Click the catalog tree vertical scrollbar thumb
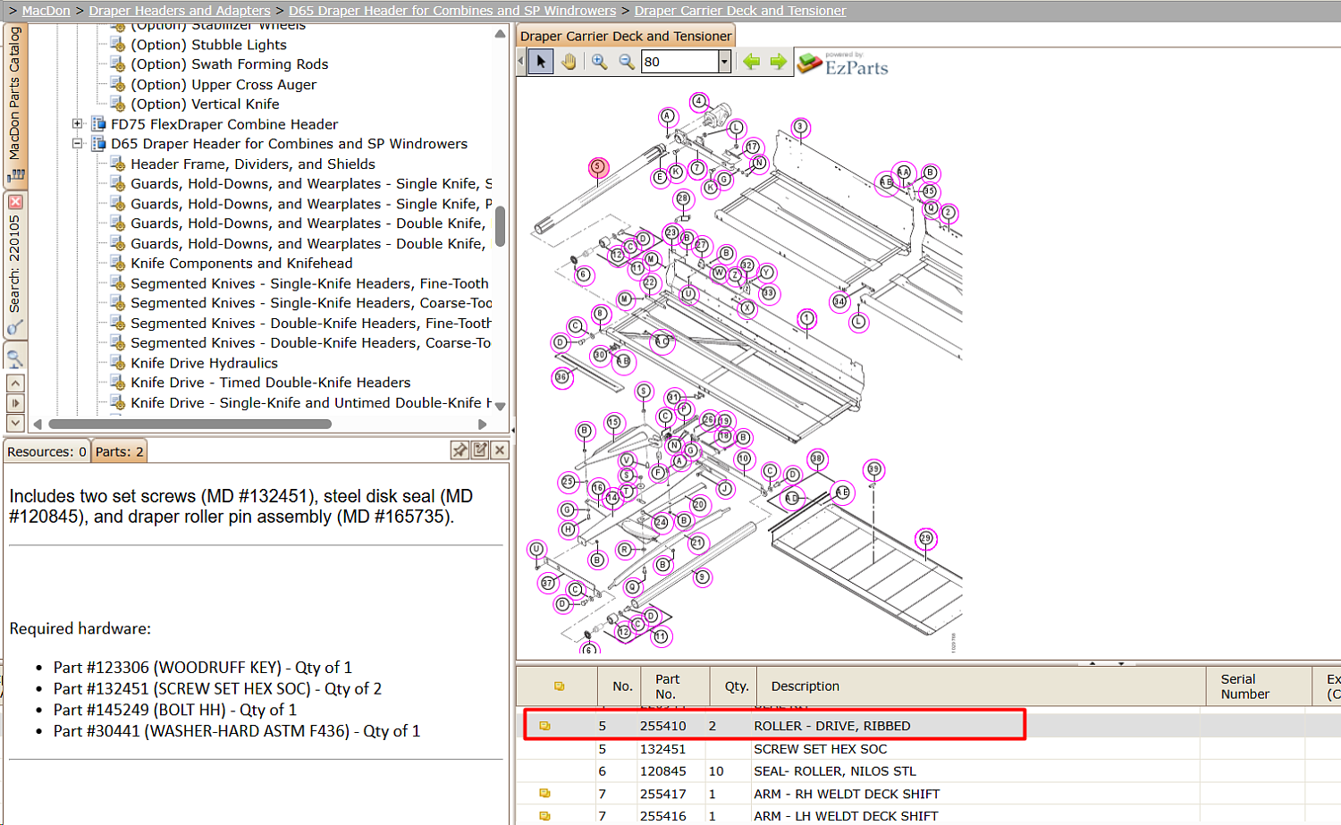The width and height of the screenshot is (1341, 825). [500, 226]
